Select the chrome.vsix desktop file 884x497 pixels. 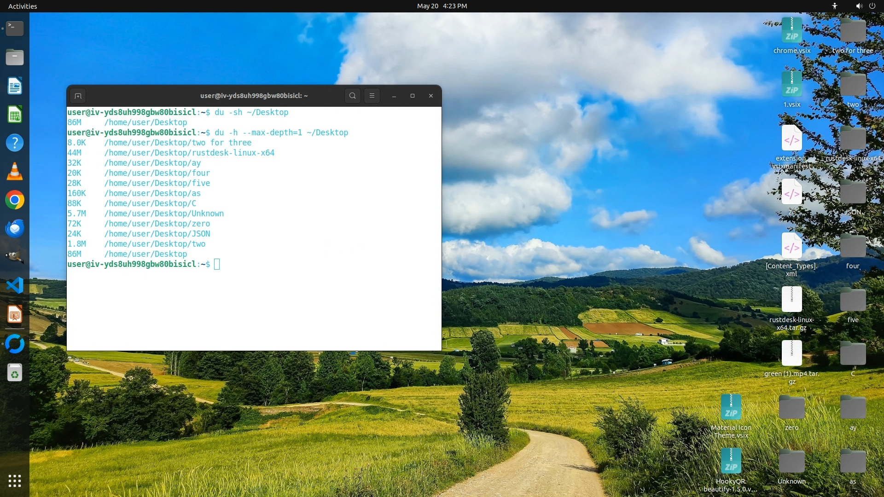pos(791,31)
